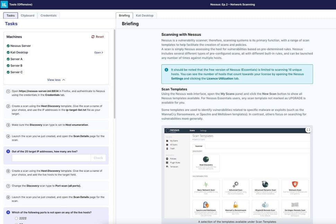Click the live hosts answer input field
The height and width of the screenshot is (224, 336).
click(51, 158)
